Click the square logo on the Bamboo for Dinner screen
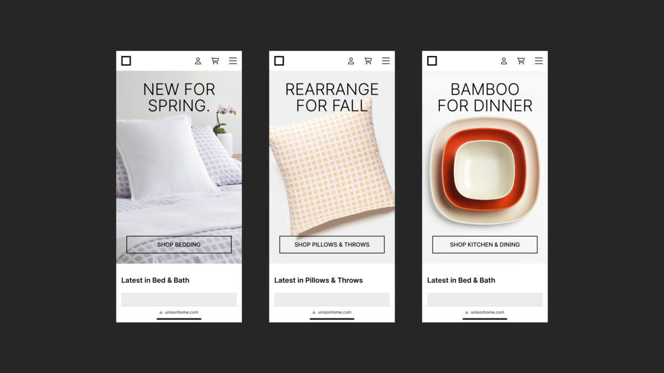This screenshot has width=664, height=373. coord(432,61)
